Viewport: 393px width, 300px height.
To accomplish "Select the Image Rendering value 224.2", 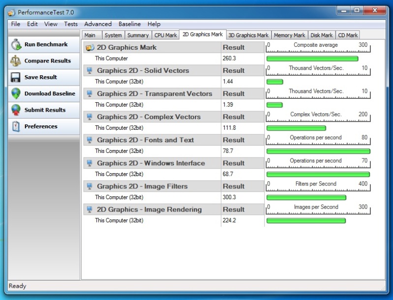I will [229, 220].
